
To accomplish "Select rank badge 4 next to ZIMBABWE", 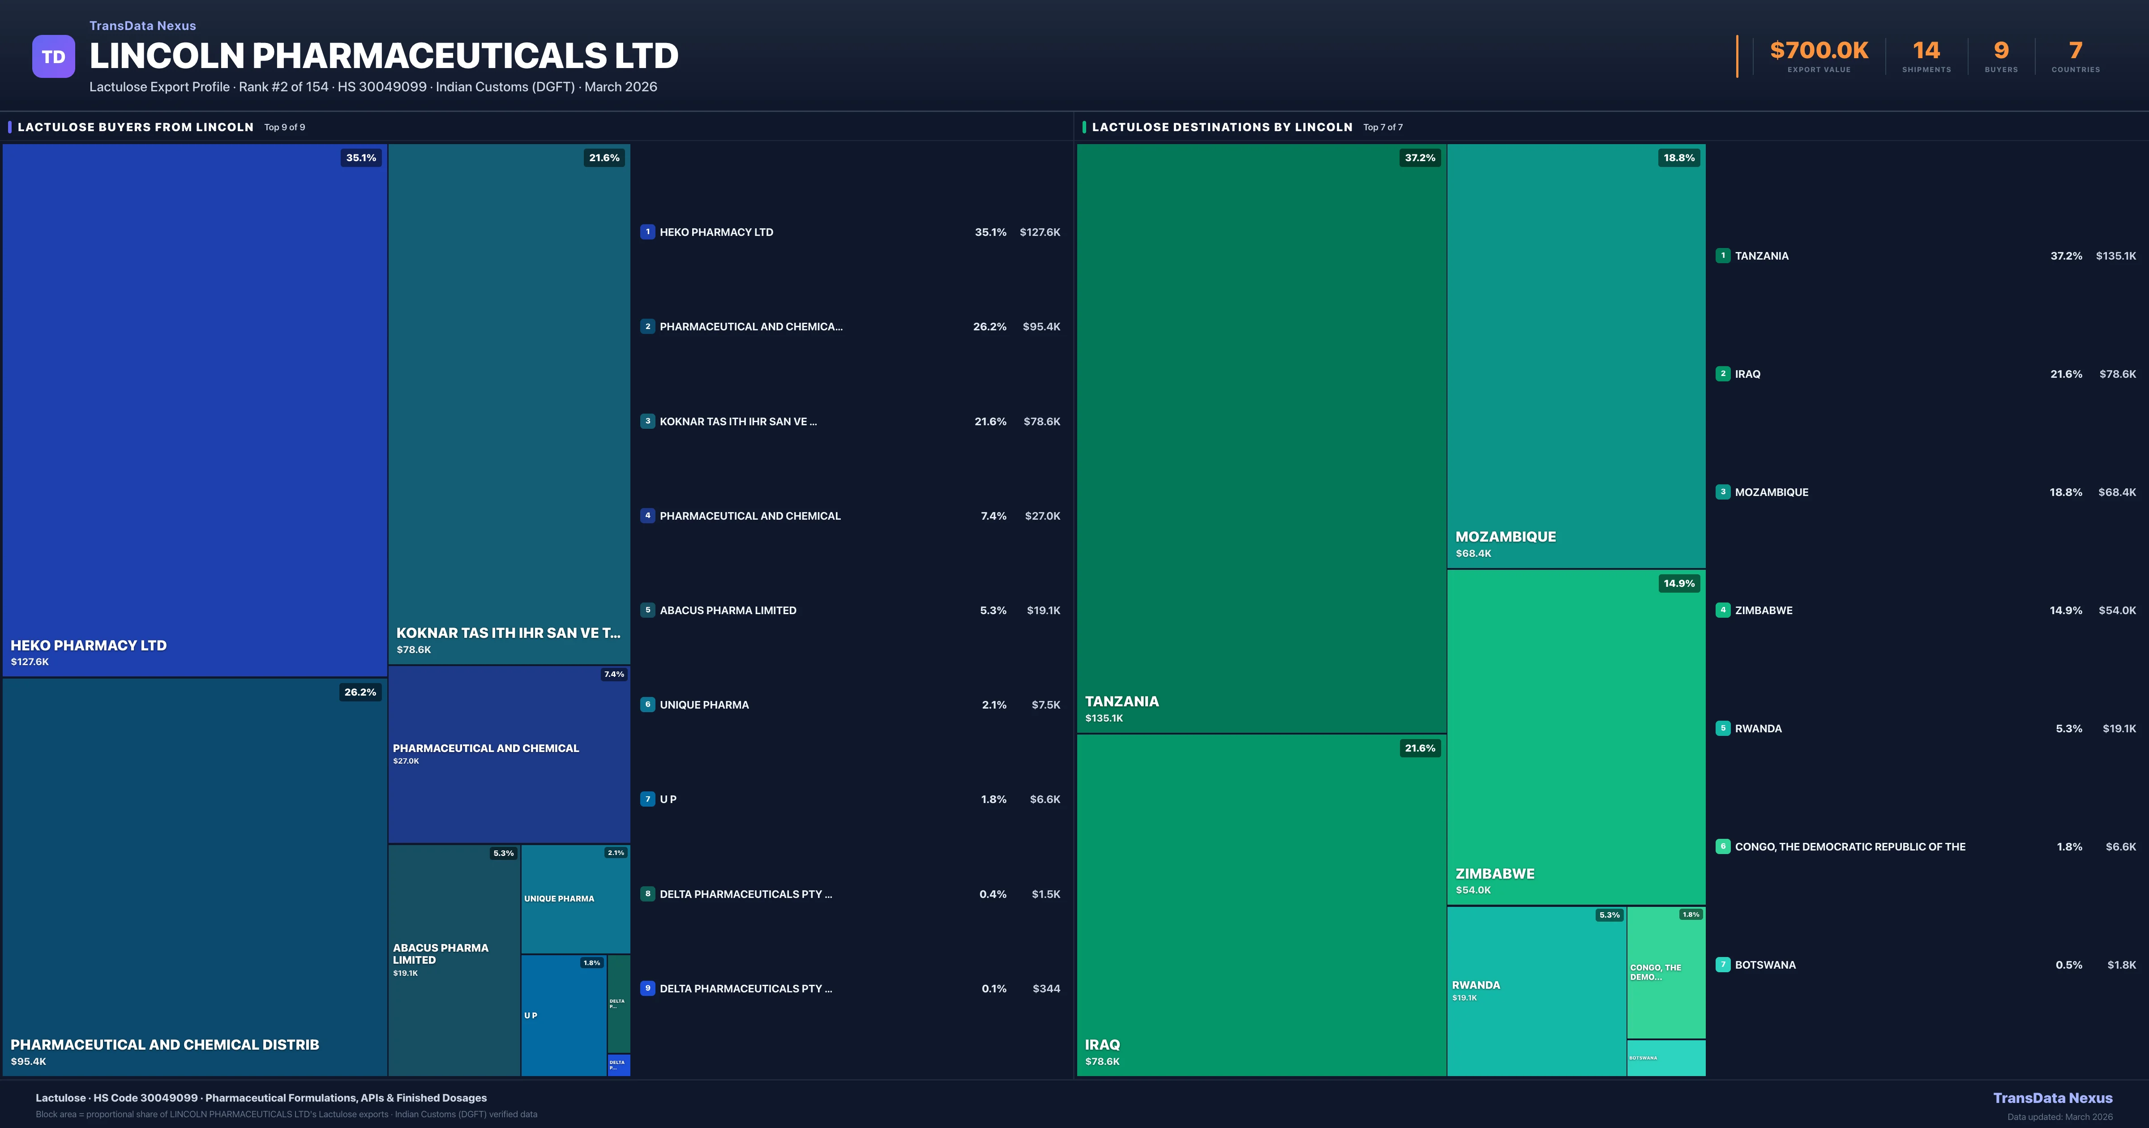I will tap(1724, 610).
